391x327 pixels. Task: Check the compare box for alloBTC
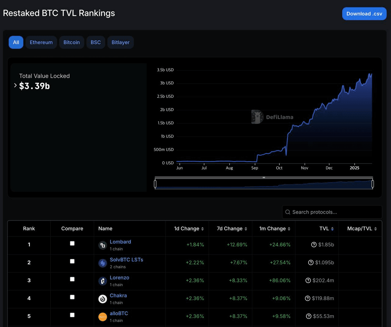click(72, 315)
